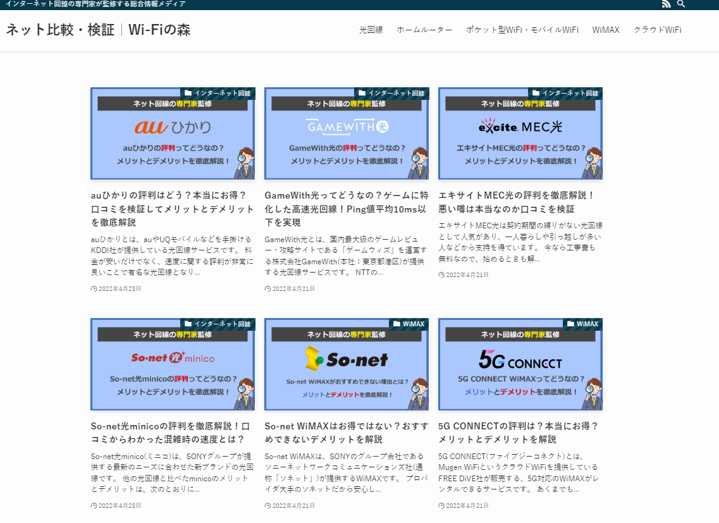Open the So-net WiMAX article thumbnail

(x=346, y=364)
